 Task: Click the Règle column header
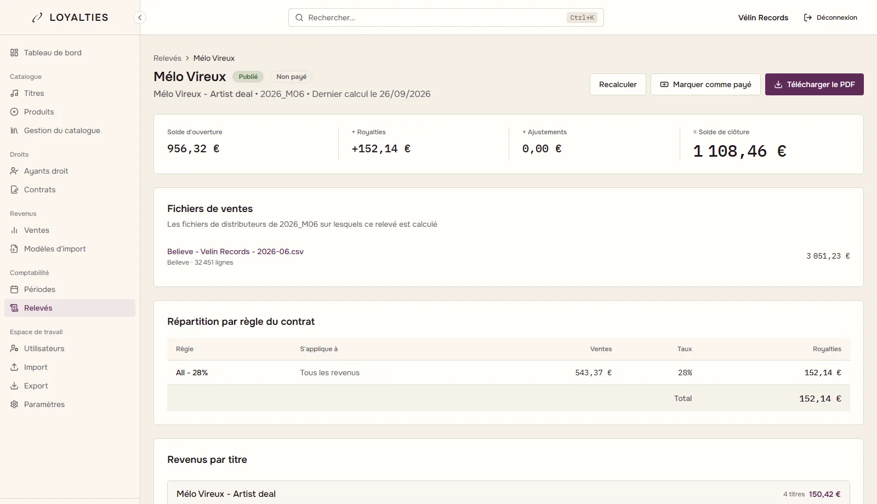(185, 349)
